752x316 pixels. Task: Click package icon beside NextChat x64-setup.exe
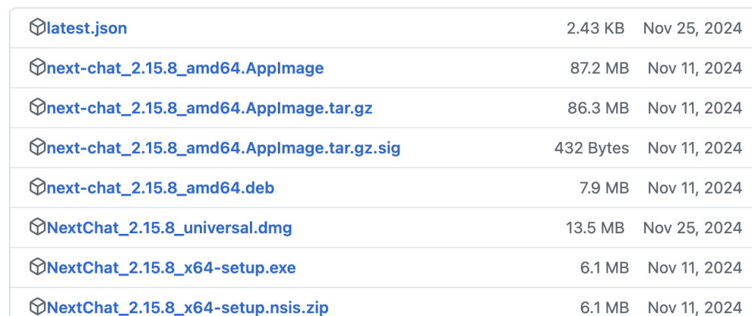point(37,267)
